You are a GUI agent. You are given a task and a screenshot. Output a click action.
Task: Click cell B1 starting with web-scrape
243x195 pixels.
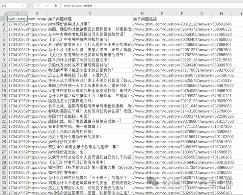click(37, 19)
